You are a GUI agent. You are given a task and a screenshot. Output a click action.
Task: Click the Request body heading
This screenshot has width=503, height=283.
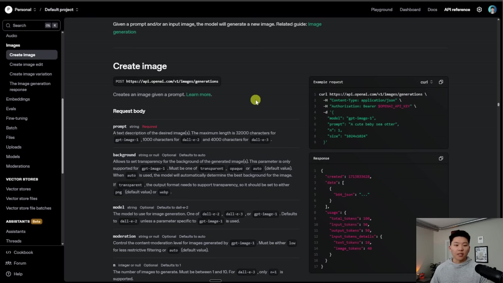click(x=129, y=111)
